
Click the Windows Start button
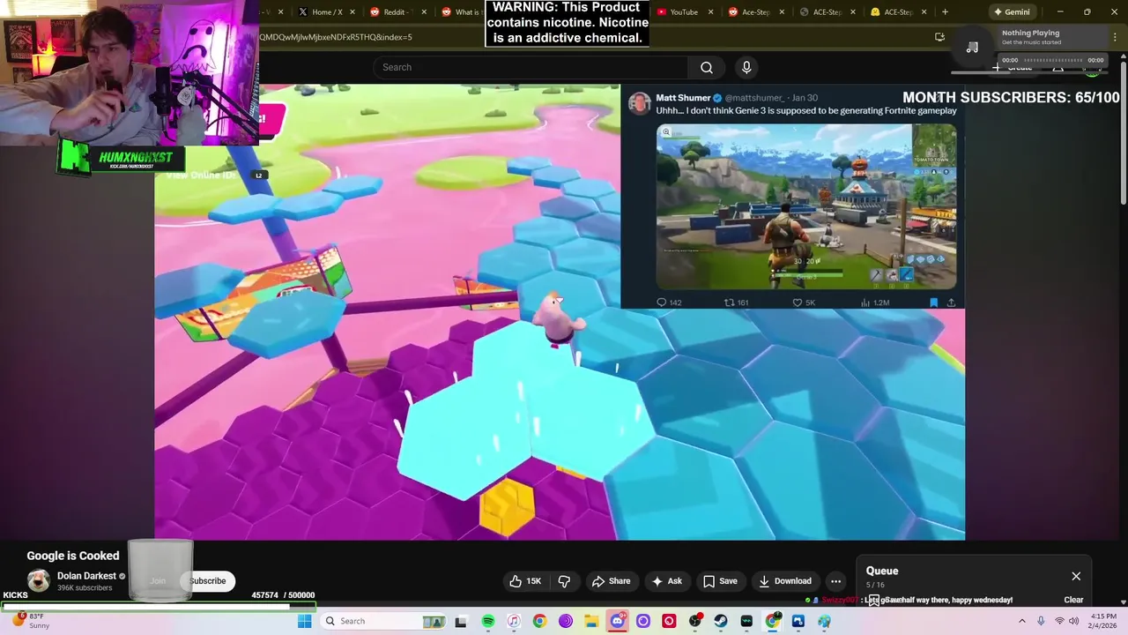305,621
